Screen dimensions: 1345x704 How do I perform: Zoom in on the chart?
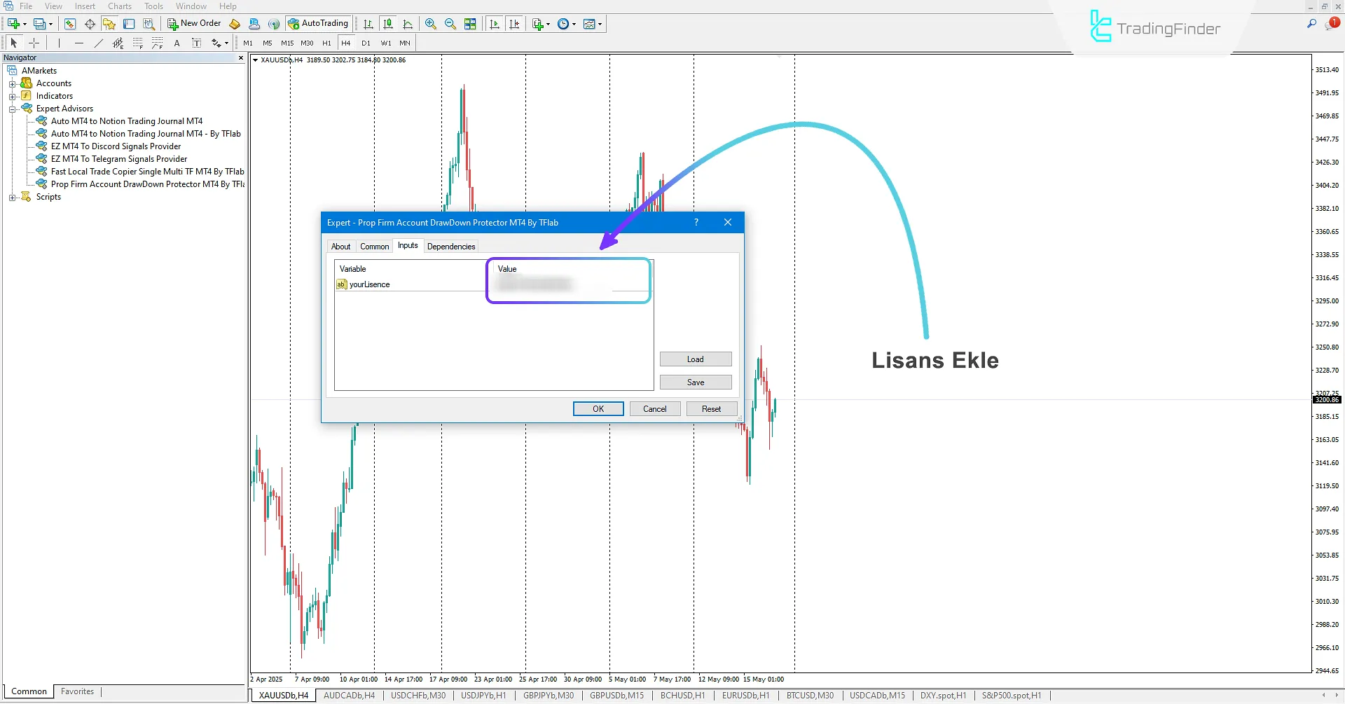(431, 23)
